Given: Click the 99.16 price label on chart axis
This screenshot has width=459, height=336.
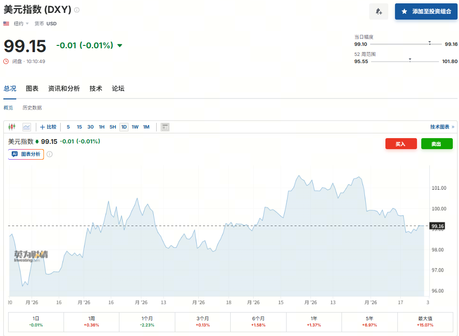Looking at the screenshot, I should pos(438,226).
